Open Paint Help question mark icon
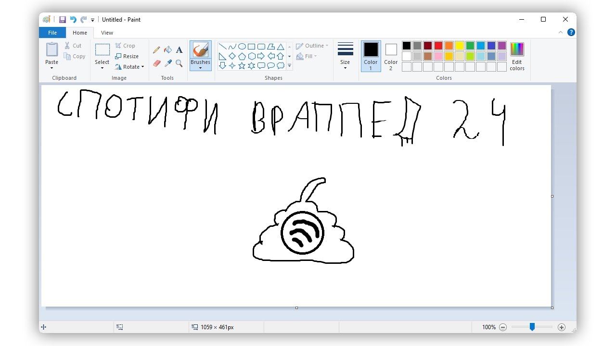The image size is (616, 346). point(571,33)
